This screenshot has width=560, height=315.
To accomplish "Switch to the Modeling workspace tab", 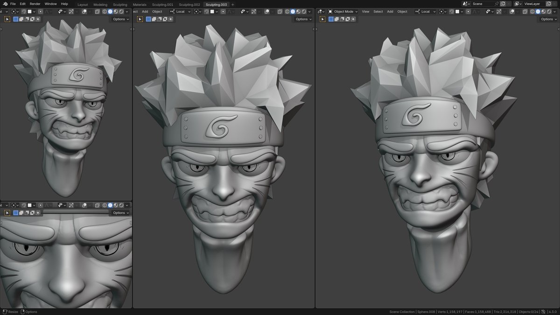I will (x=100, y=5).
